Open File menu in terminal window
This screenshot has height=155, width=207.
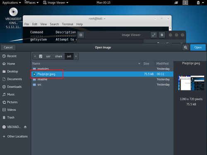point(26,24)
